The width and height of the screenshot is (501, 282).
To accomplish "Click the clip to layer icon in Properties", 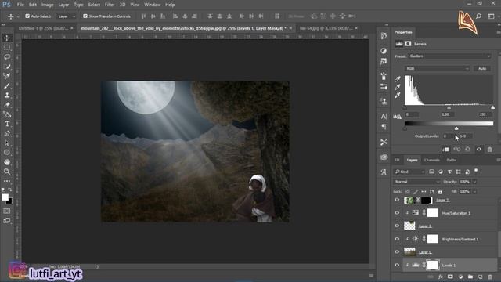I will [445, 150].
